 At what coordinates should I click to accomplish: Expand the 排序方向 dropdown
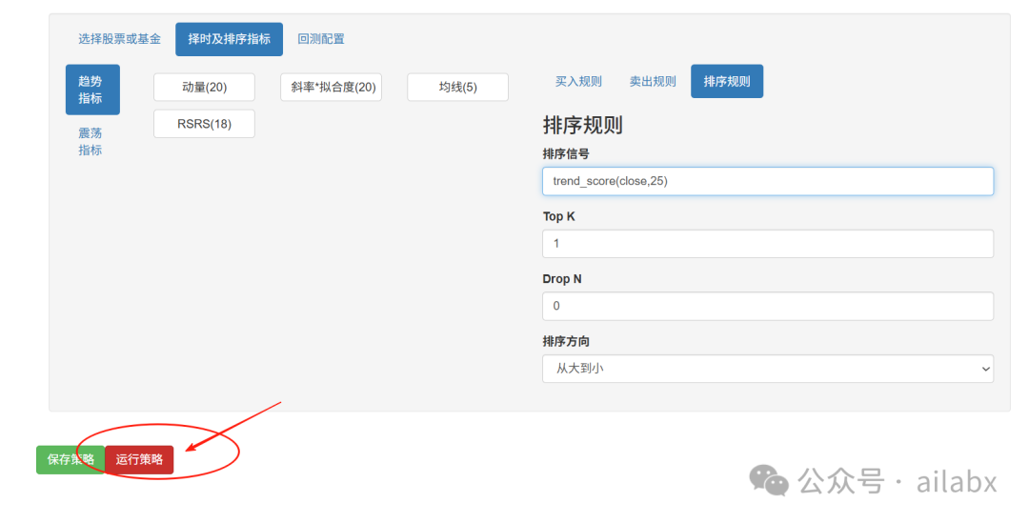click(768, 369)
